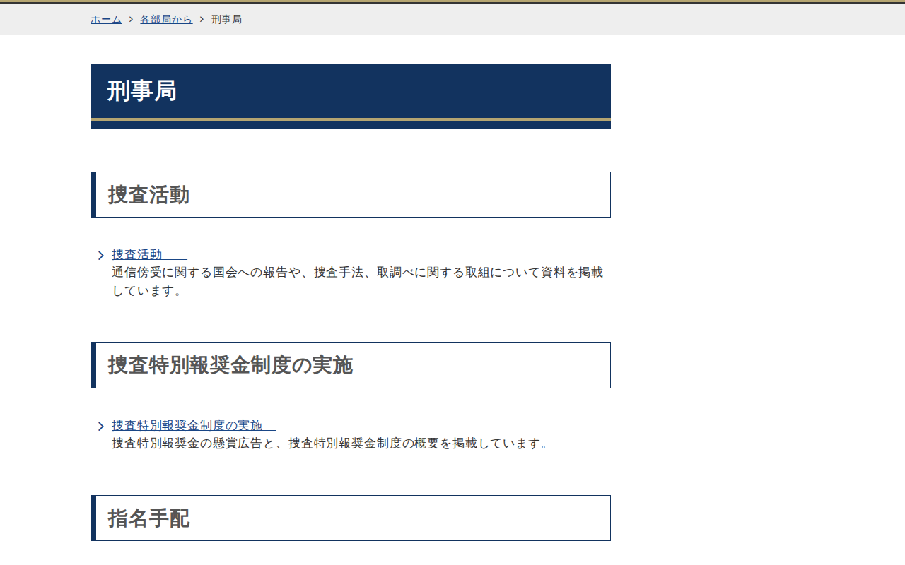Image resolution: width=905 pixels, height=565 pixels.
Task: Click 刑事局 in the breadcrumb trail
Action: coord(226,20)
